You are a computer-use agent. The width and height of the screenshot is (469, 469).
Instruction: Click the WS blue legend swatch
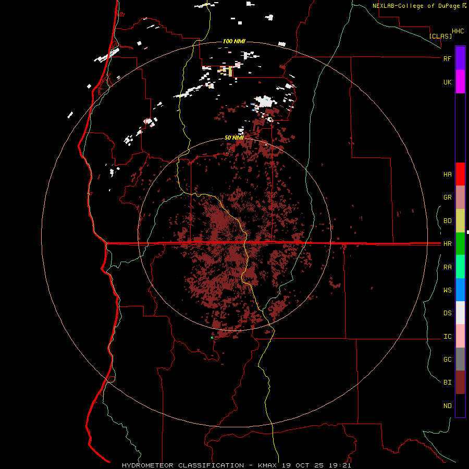[x=460, y=290]
